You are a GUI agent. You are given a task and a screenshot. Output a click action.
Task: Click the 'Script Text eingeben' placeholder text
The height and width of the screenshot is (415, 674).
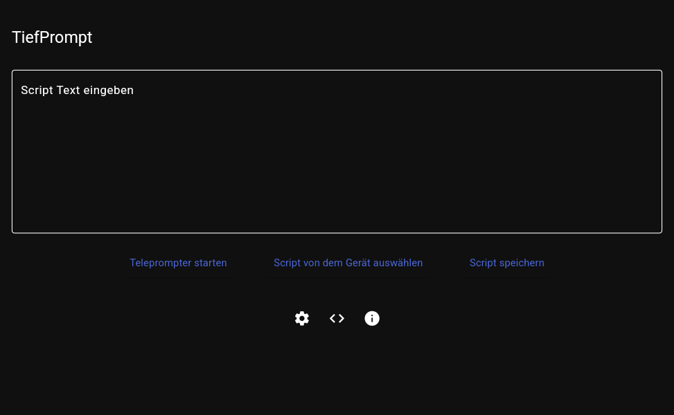coord(77,90)
